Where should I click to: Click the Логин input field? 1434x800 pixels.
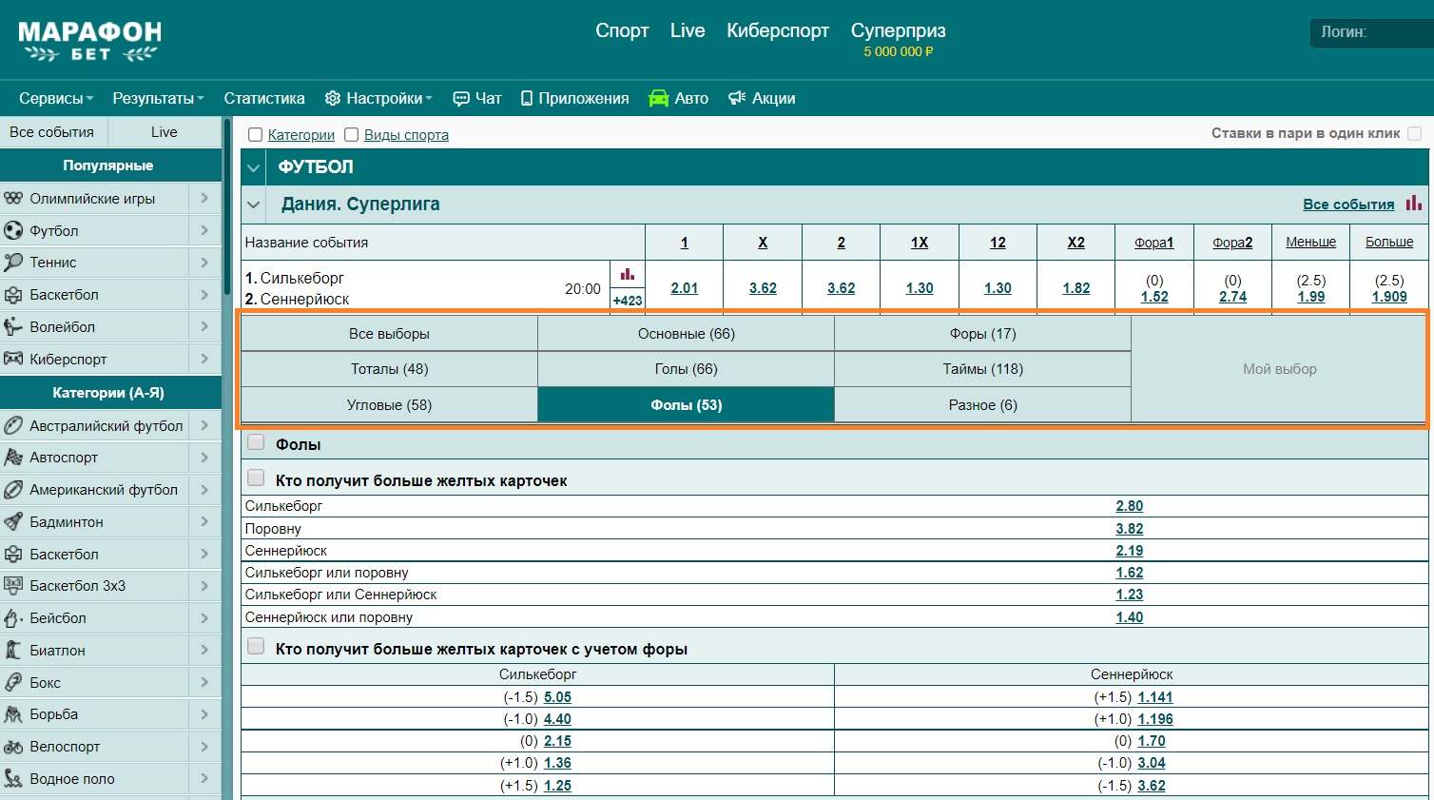point(1371,32)
